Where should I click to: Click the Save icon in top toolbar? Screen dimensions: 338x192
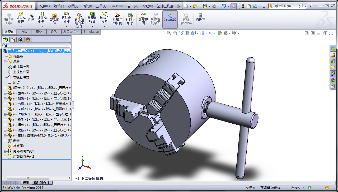205,6
